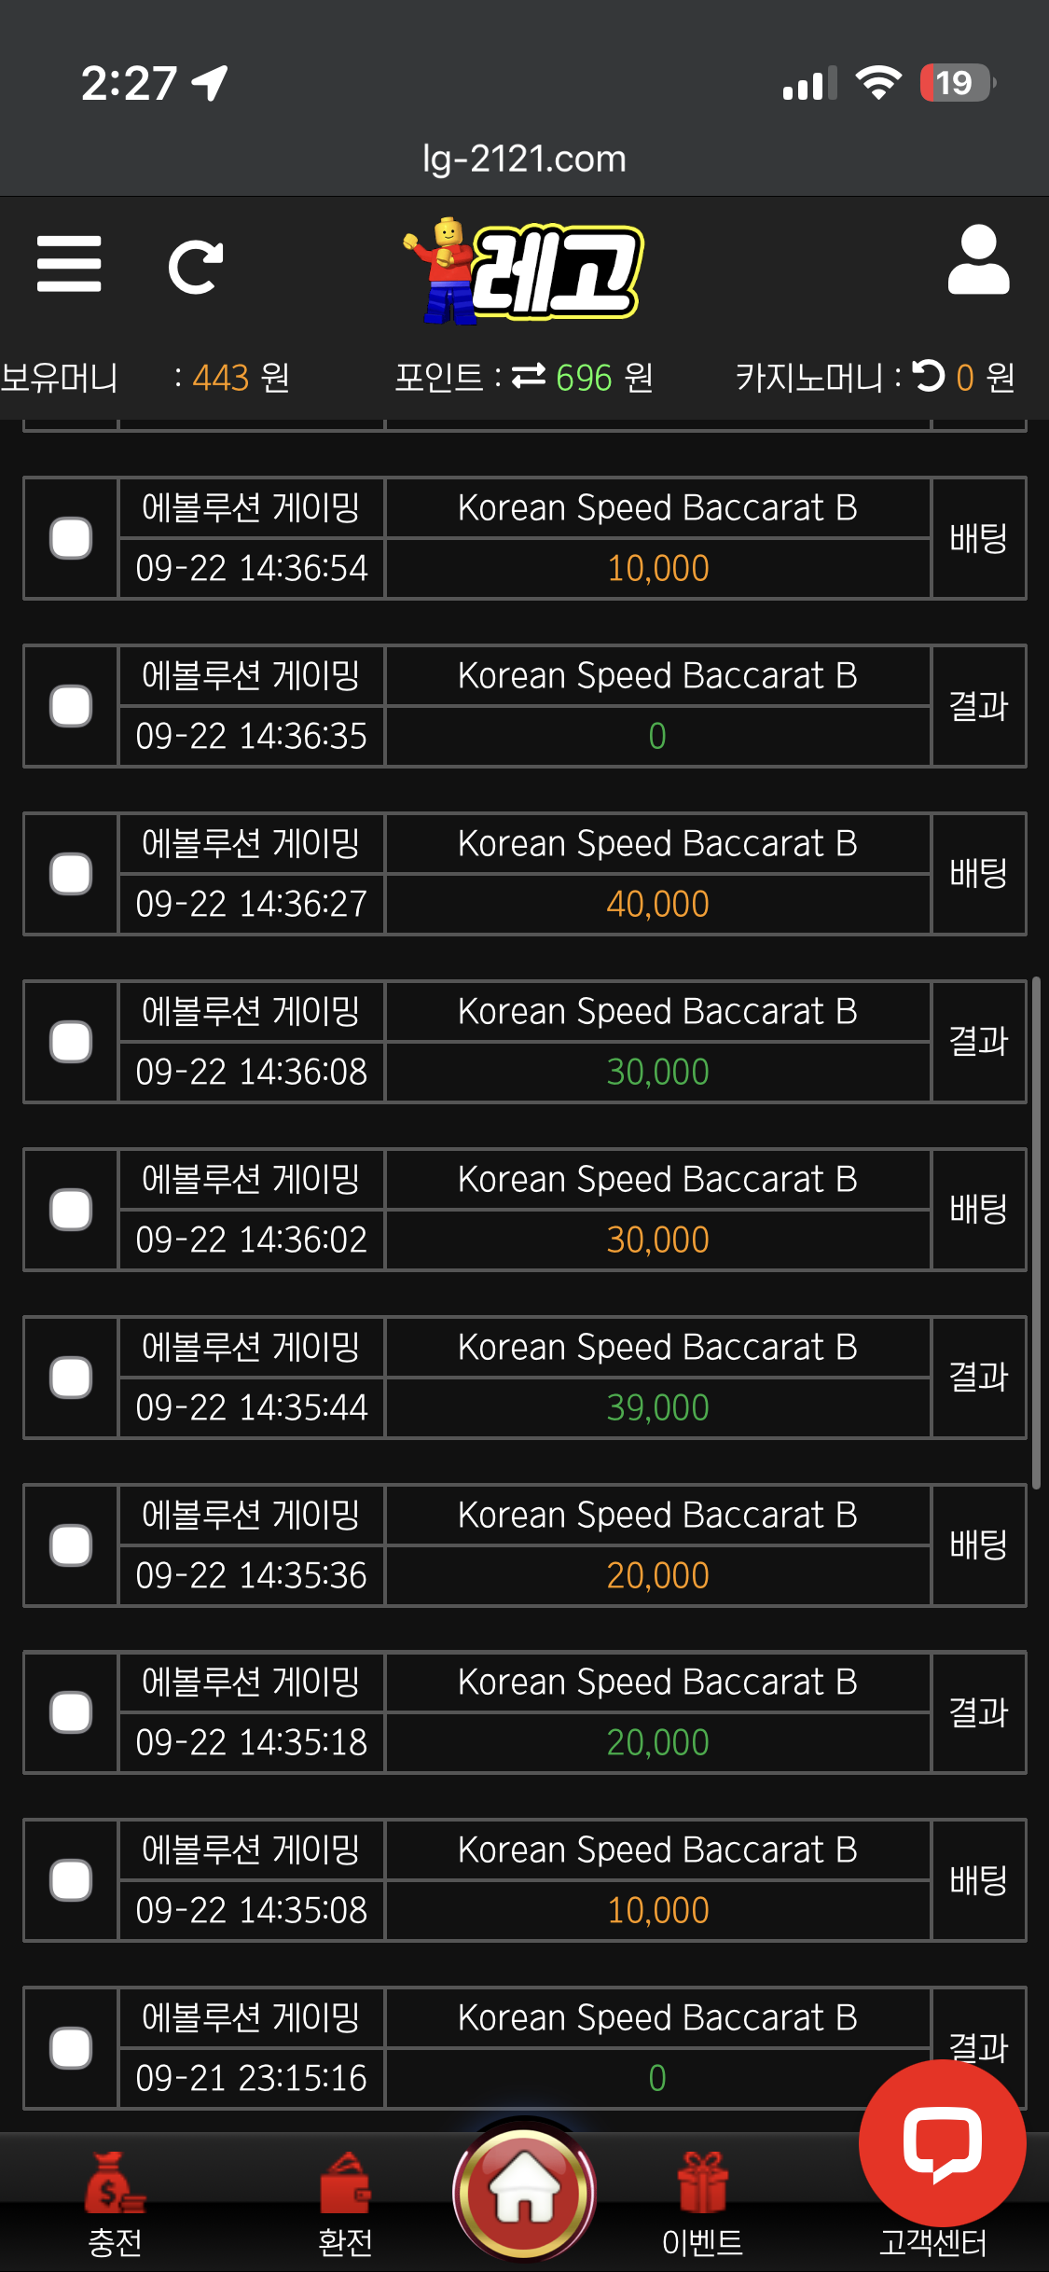Open the 고객센터 chat bubble
Viewport: 1049px width, 2272px height.
[942, 2143]
